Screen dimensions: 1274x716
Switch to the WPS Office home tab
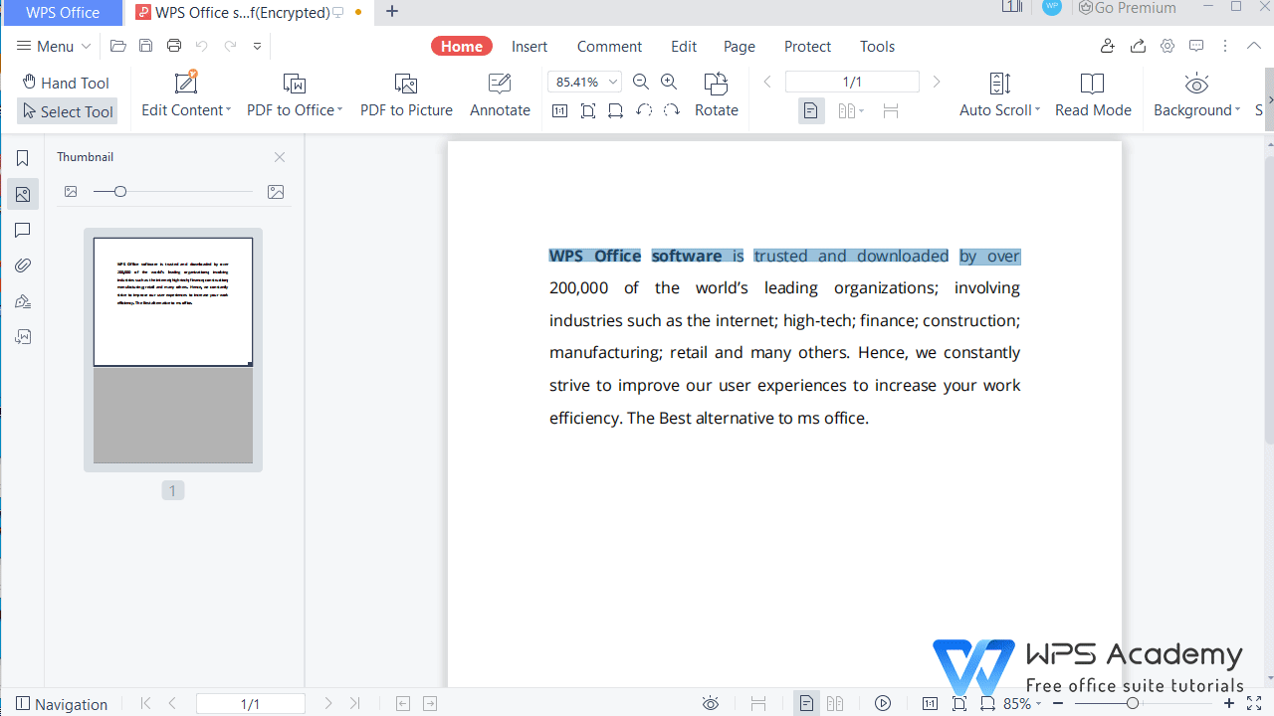point(62,12)
